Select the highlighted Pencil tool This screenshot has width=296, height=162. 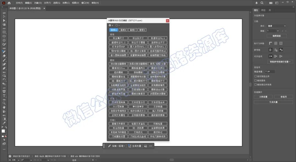(4, 52)
